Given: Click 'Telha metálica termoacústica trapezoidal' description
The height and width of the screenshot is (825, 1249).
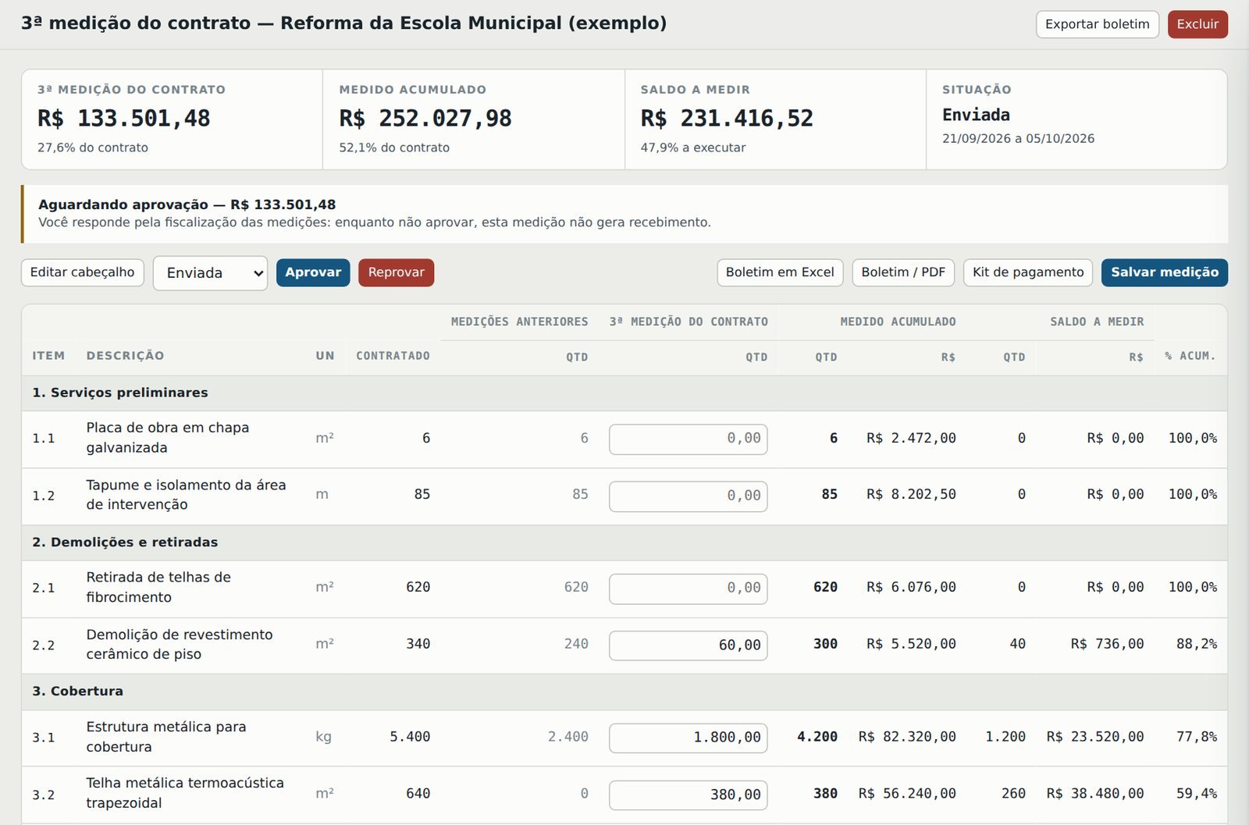Looking at the screenshot, I should tap(185, 793).
